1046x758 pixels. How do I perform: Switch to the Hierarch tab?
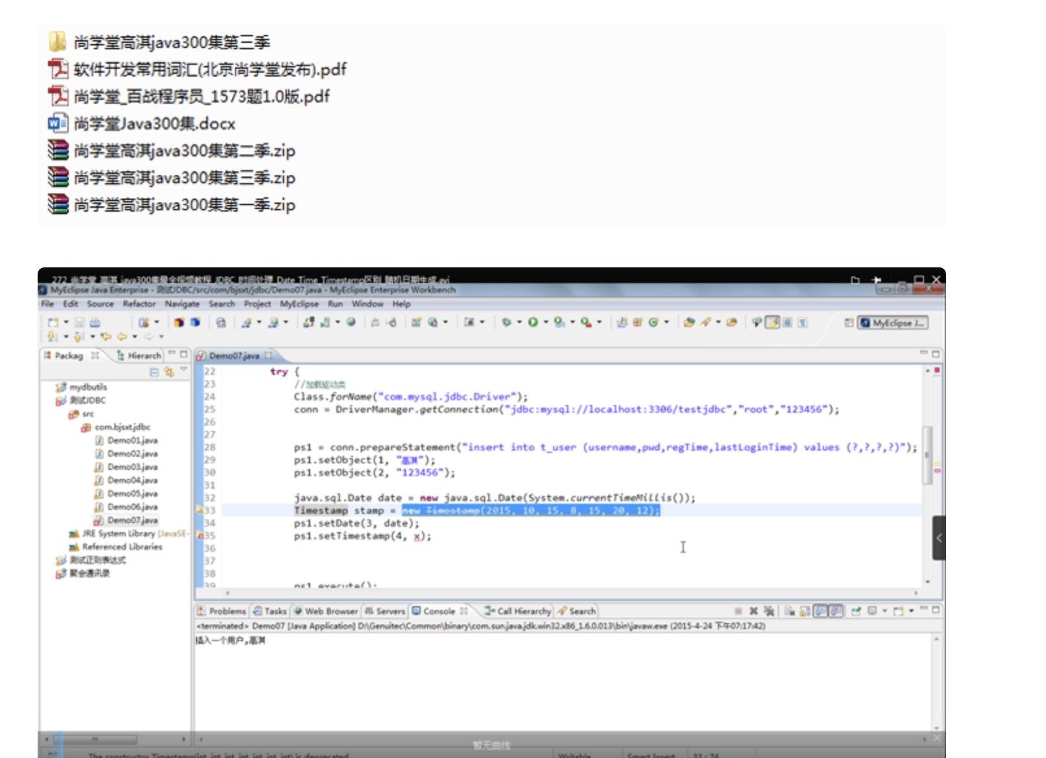coord(139,356)
